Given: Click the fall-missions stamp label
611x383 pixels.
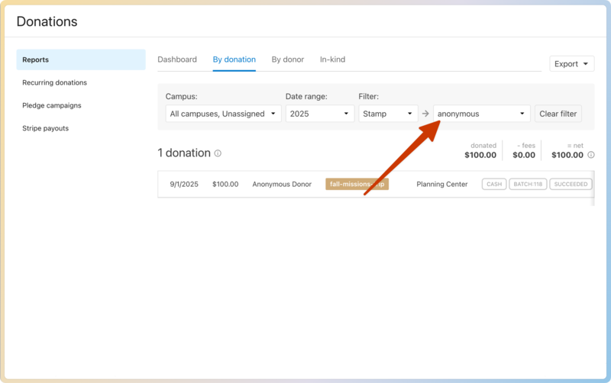Looking at the screenshot, I should [x=357, y=184].
